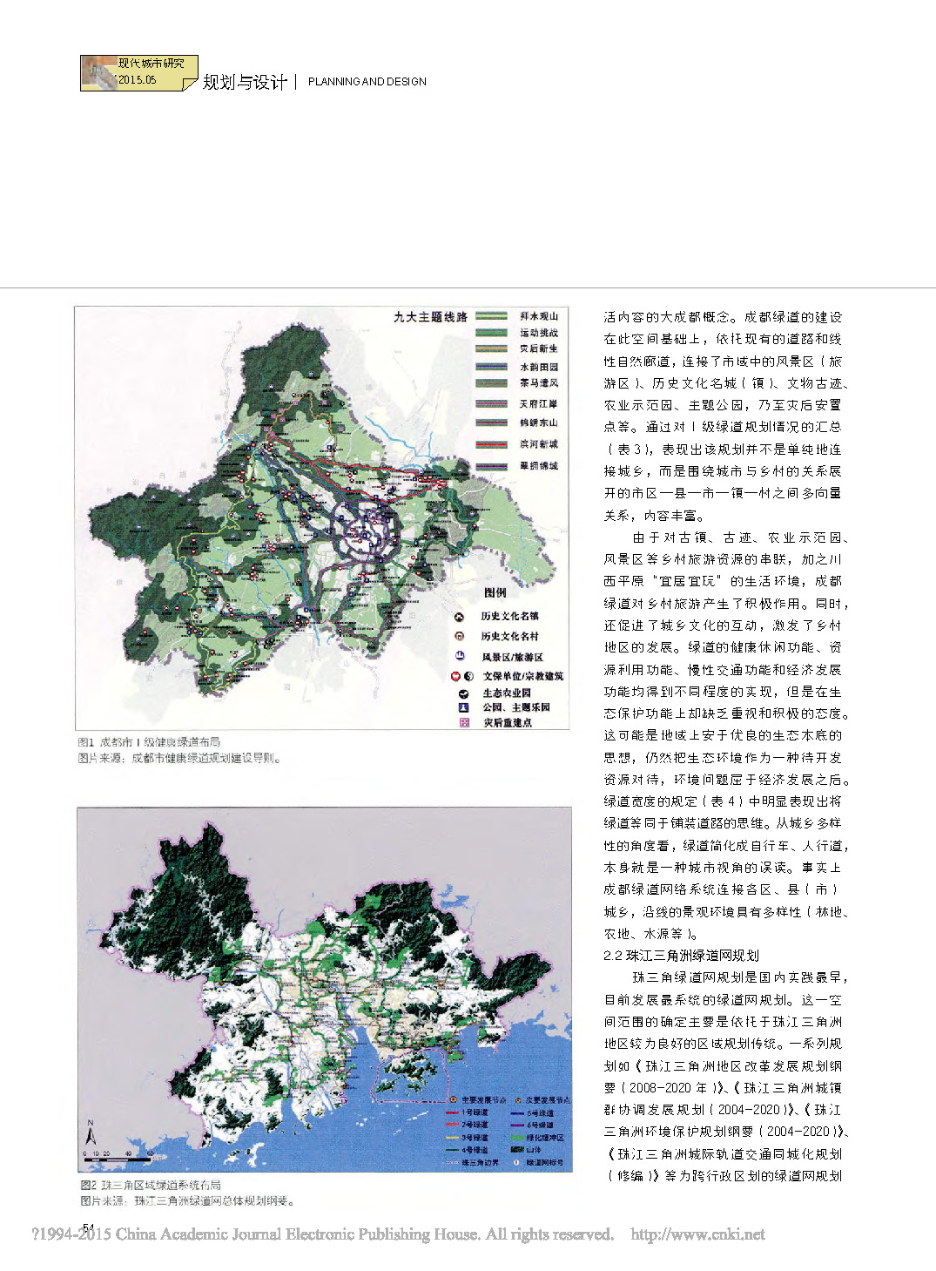Click the pink 灾后重建点 legend icon
The height and width of the screenshot is (1271, 936).
(x=464, y=722)
